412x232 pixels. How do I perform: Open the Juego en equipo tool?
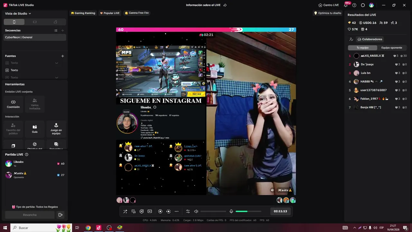[56, 129]
